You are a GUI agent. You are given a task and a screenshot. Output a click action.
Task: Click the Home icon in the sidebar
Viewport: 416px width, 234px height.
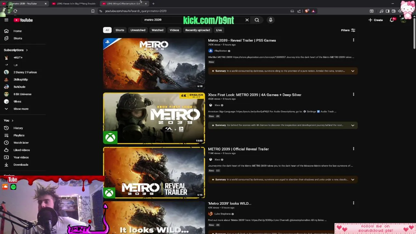pos(6,31)
